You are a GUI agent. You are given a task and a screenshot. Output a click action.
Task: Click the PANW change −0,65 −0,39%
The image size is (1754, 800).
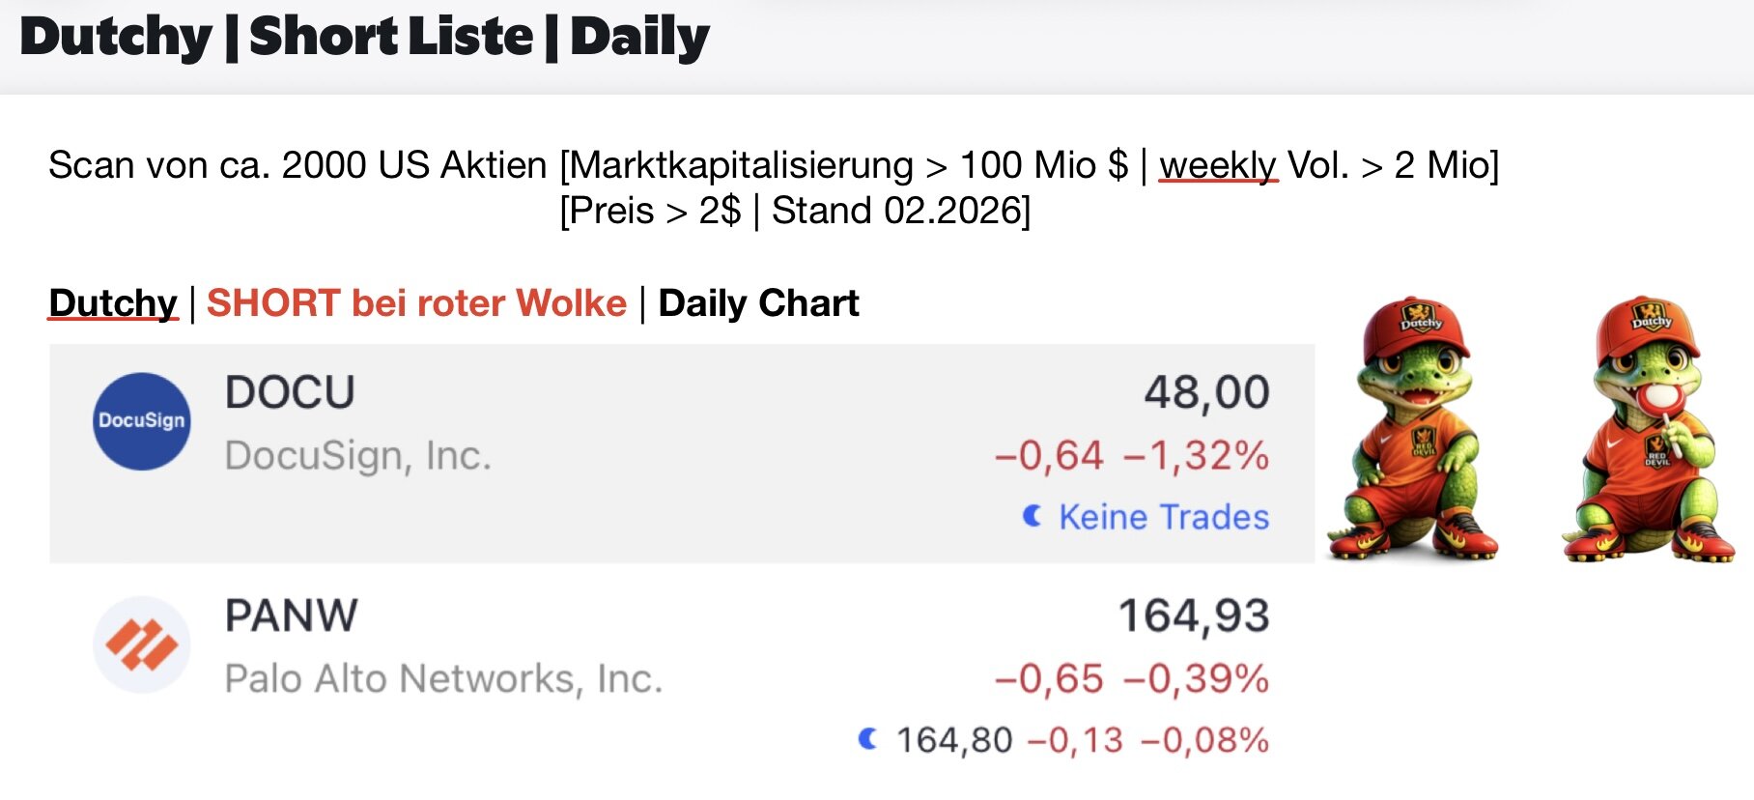point(1131,678)
